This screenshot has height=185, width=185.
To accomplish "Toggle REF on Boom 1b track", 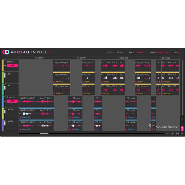I will point(12,101).
